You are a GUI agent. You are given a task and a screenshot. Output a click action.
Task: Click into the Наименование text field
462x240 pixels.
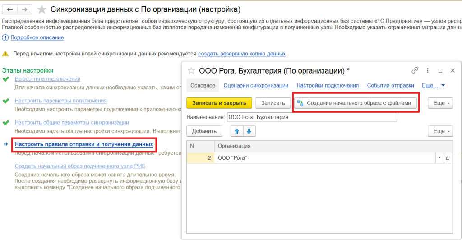coord(311,117)
